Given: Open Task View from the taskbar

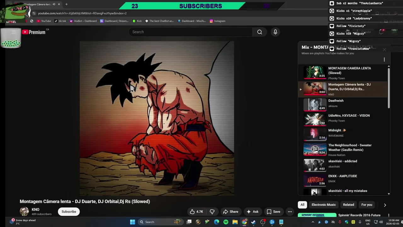Looking at the screenshot, I should pyautogui.click(x=189, y=222).
